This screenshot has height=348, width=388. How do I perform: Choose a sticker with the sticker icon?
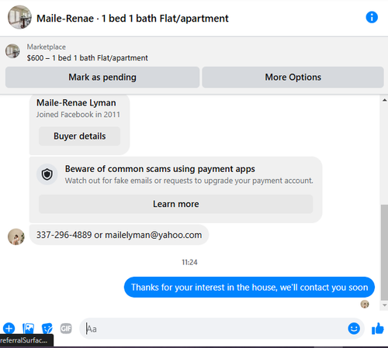(x=47, y=329)
